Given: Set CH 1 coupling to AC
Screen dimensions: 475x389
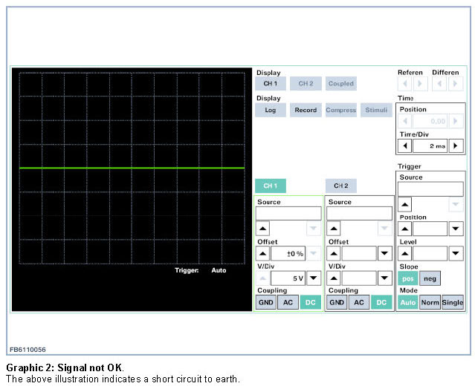Looking at the screenshot, I should (x=288, y=302).
